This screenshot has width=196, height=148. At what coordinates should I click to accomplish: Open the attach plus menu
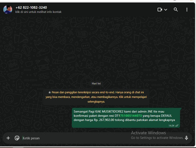[x=8, y=138]
